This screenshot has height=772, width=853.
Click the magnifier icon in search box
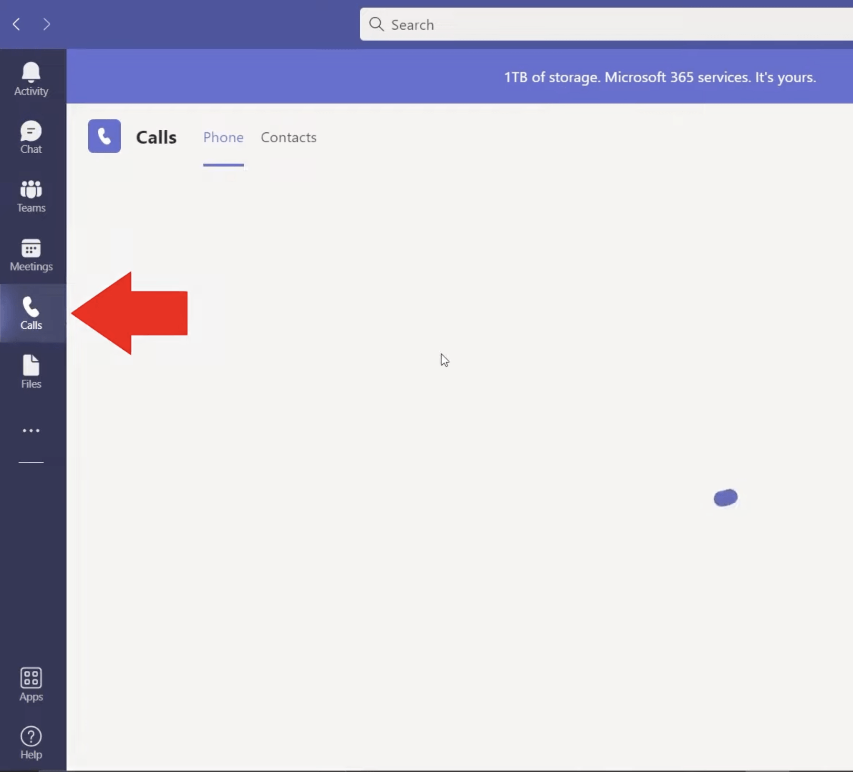click(x=376, y=24)
